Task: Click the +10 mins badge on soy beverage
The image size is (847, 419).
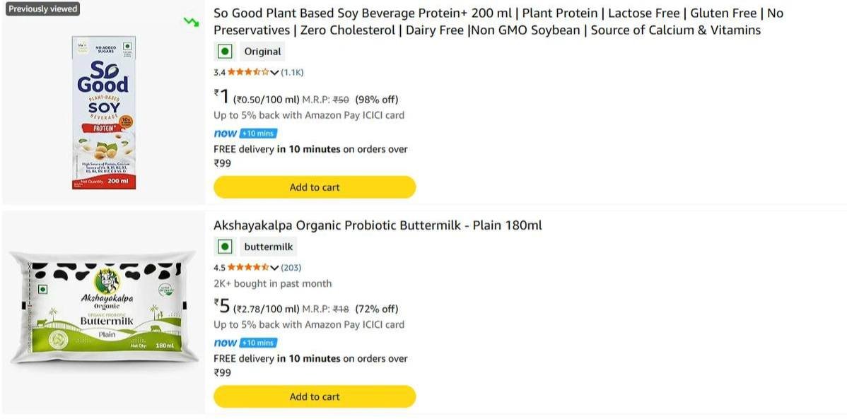Action: coord(257,133)
